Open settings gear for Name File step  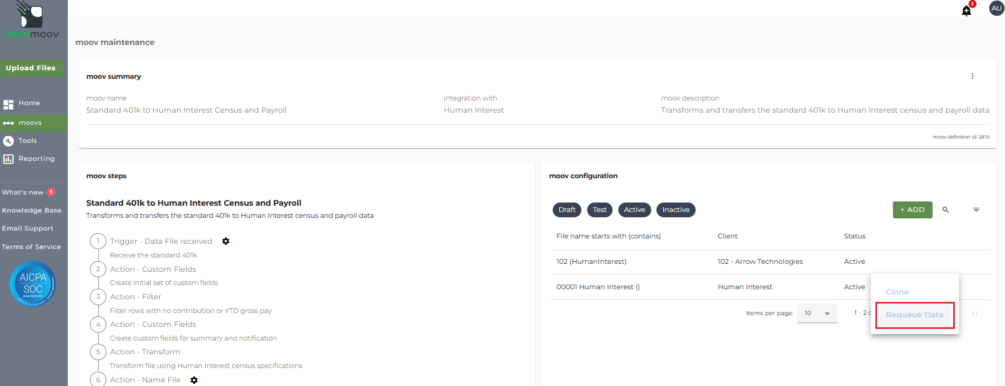tap(194, 380)
